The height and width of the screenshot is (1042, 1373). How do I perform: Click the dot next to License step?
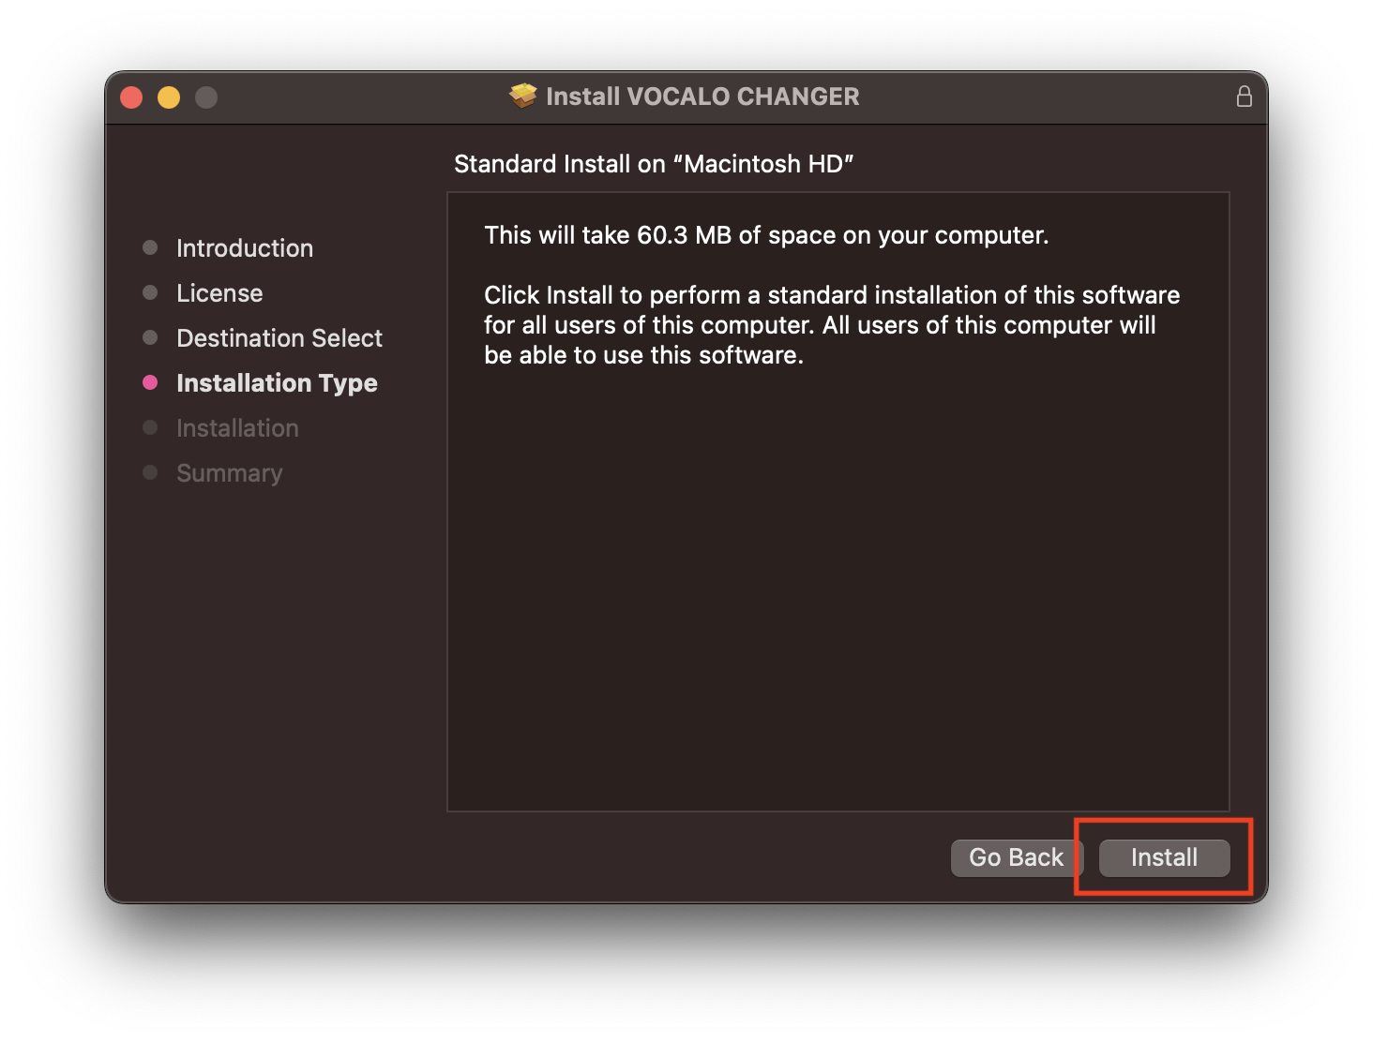pyautogui.click(x=150, y=292)
